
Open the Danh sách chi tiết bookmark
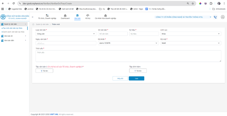pos(66,9)
